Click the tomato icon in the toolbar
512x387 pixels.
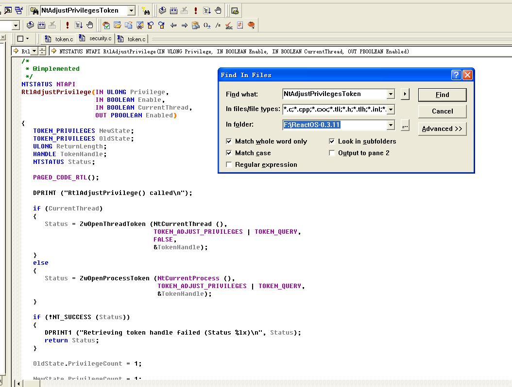coord(251,25)
